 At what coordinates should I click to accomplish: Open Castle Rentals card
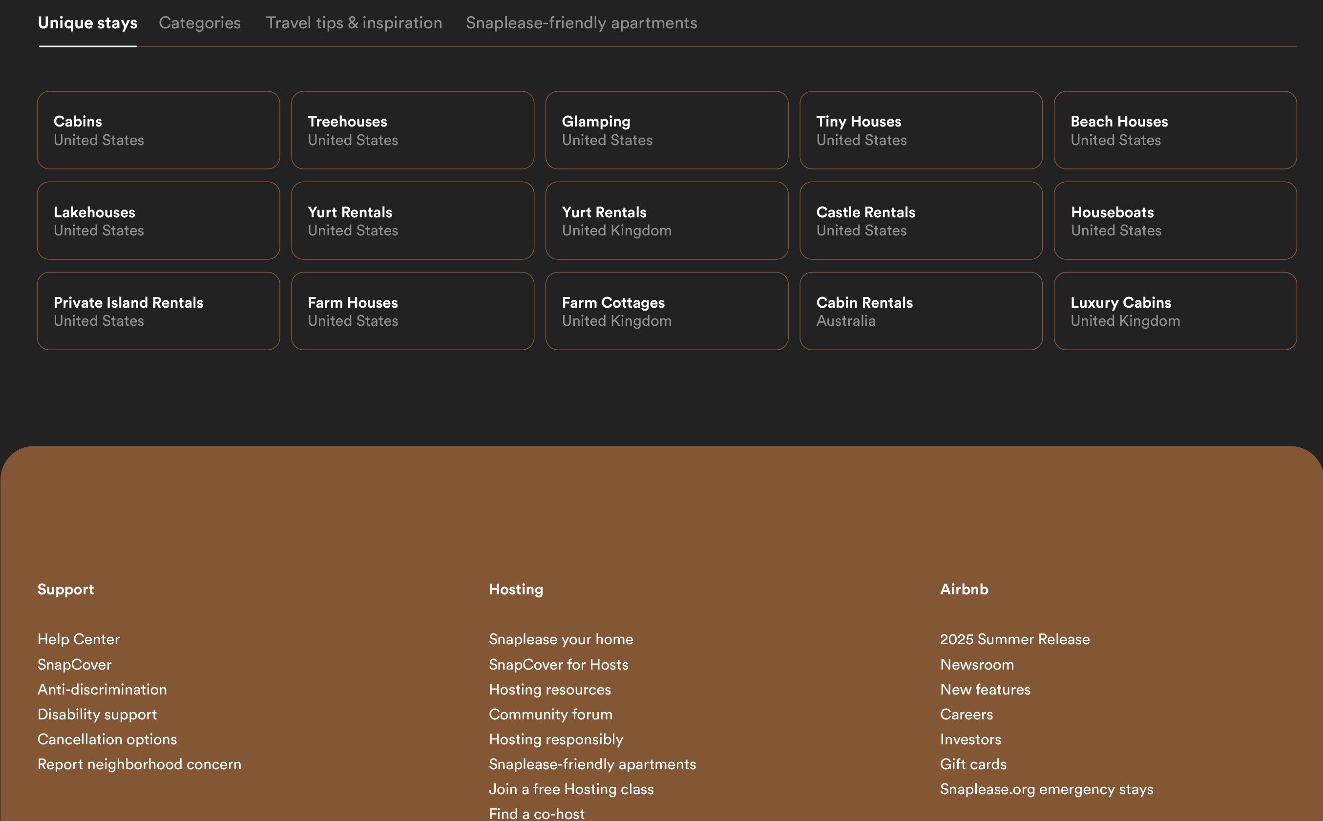[920, 221]
